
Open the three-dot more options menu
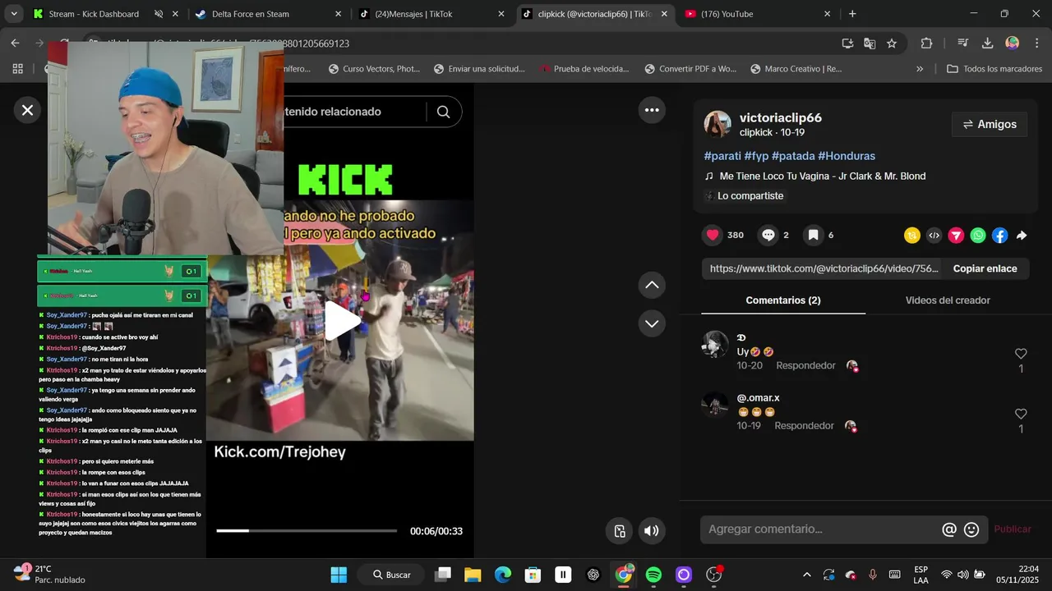coord(652,110)
